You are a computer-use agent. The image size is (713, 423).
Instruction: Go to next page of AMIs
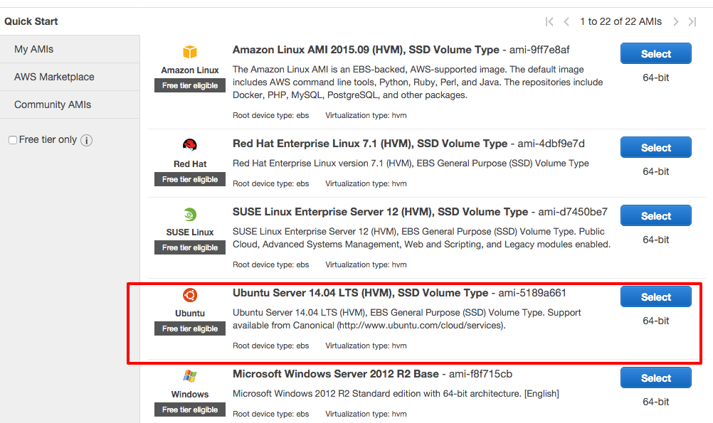(x=676, y=21)
